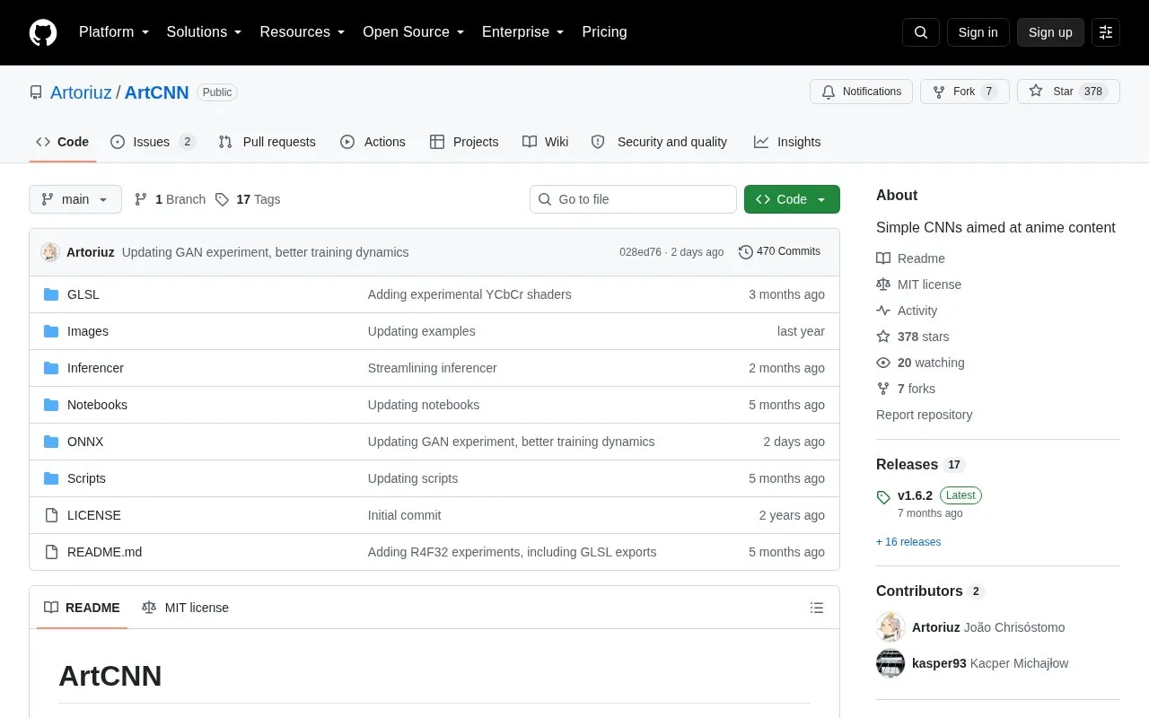
Task: Switch to the Issues tab
Action: click(153, 142)
